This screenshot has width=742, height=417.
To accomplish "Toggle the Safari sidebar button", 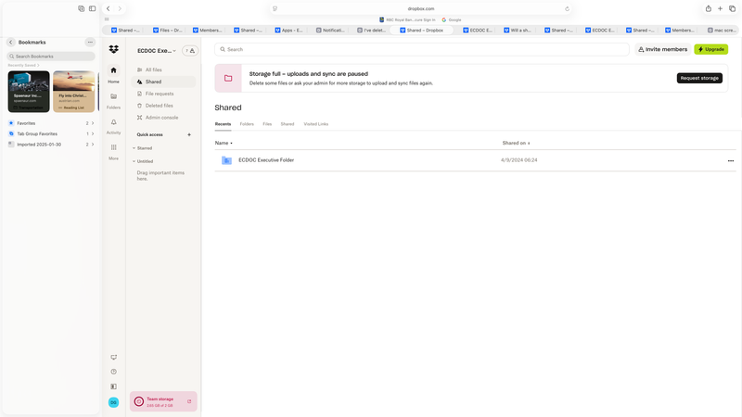I will (92, 8).
